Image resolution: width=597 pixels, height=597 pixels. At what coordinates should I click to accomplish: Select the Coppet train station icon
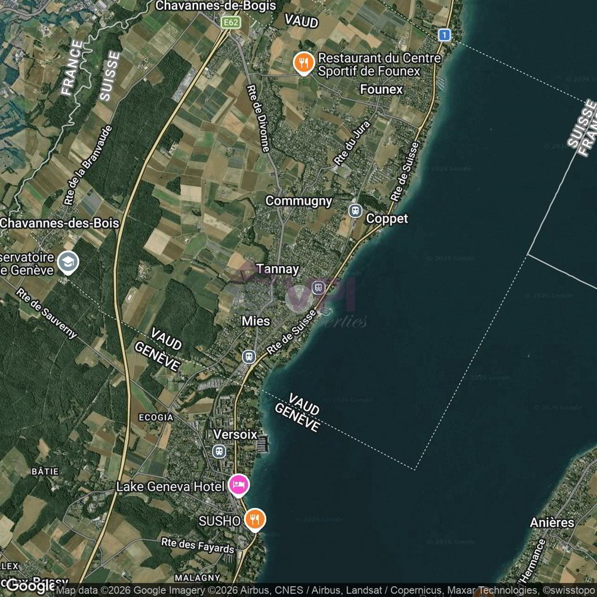(355, 211)
